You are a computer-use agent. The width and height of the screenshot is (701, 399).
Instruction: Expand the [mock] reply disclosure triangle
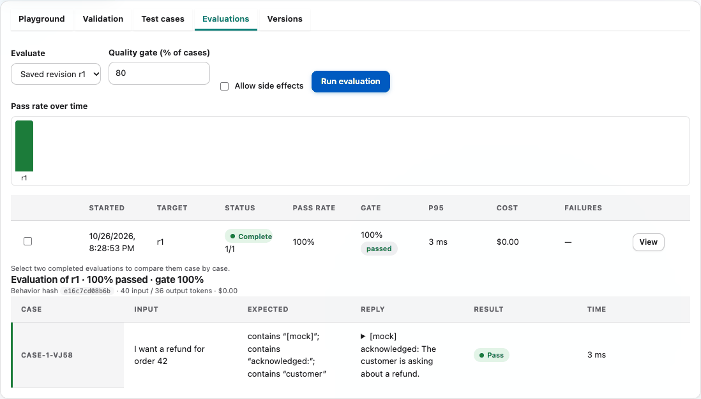click(x=363, y=337)
